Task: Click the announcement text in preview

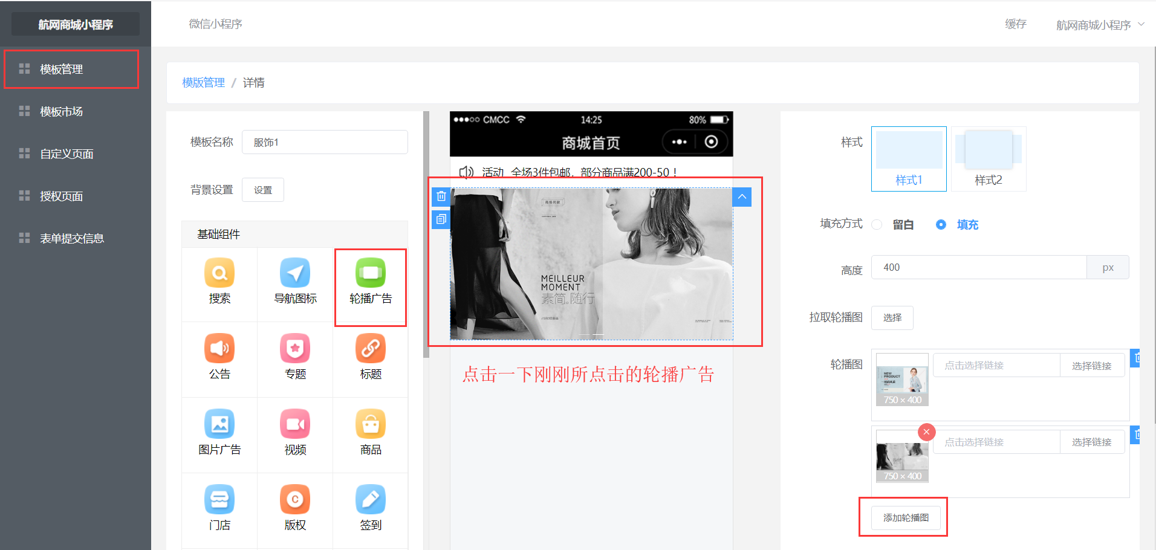Action: pos(579,172)
